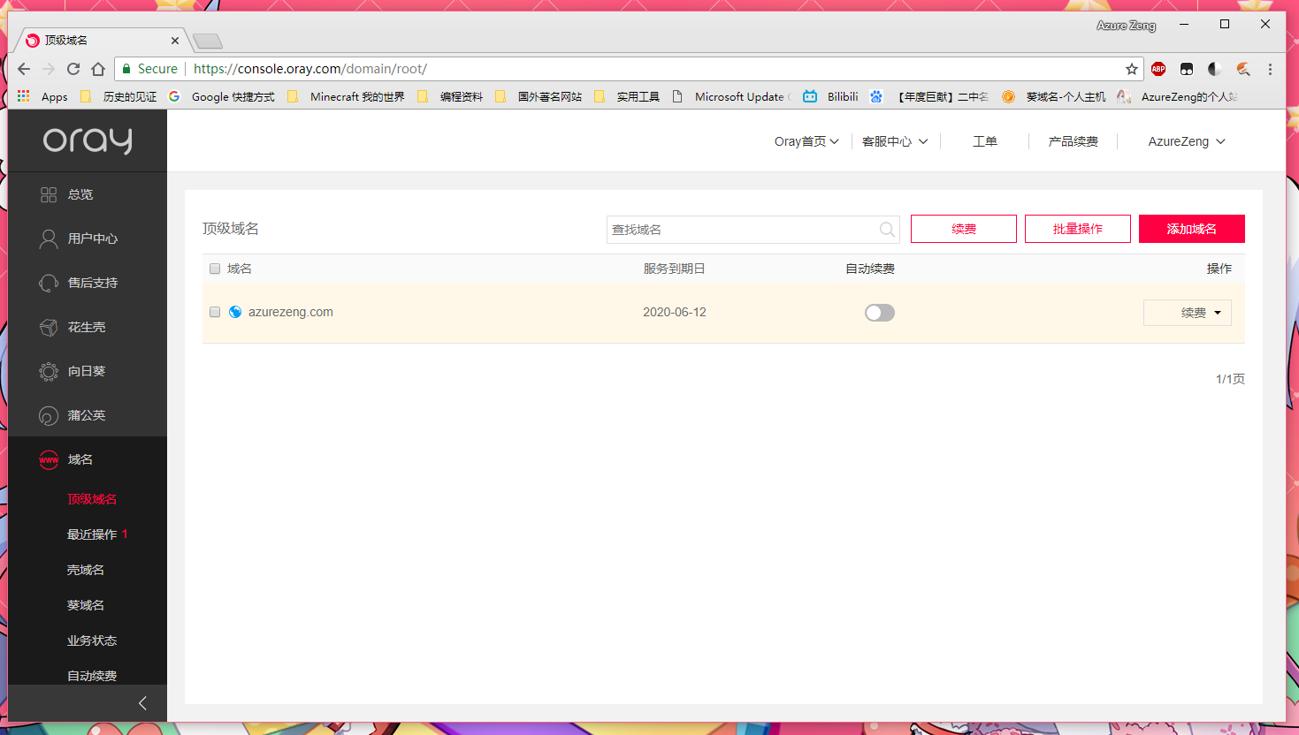Open the AzureZeng的个人站 bookmark
This screenshot has height=735, width=1299.
pyautogui.click(x=1178, y=96)
